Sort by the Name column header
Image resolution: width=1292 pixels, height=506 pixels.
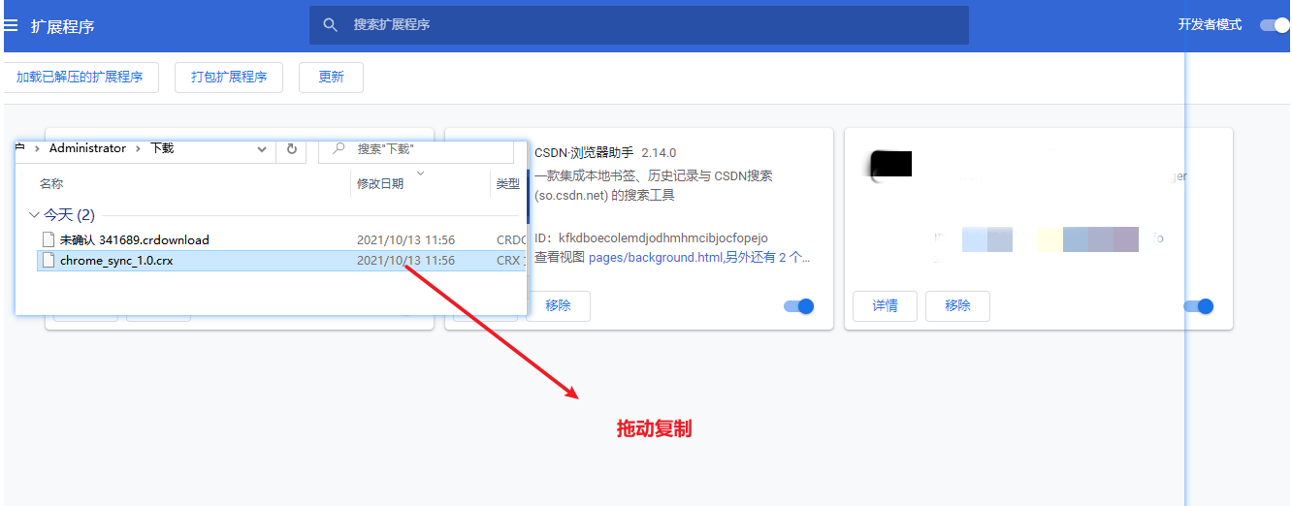(51, 184)
